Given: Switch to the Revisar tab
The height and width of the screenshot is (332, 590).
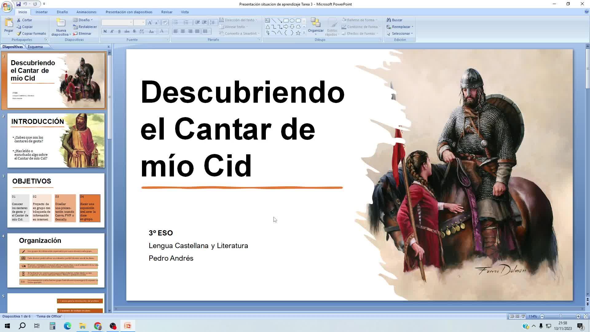Looking at the screenshot, I should (167, 12).
